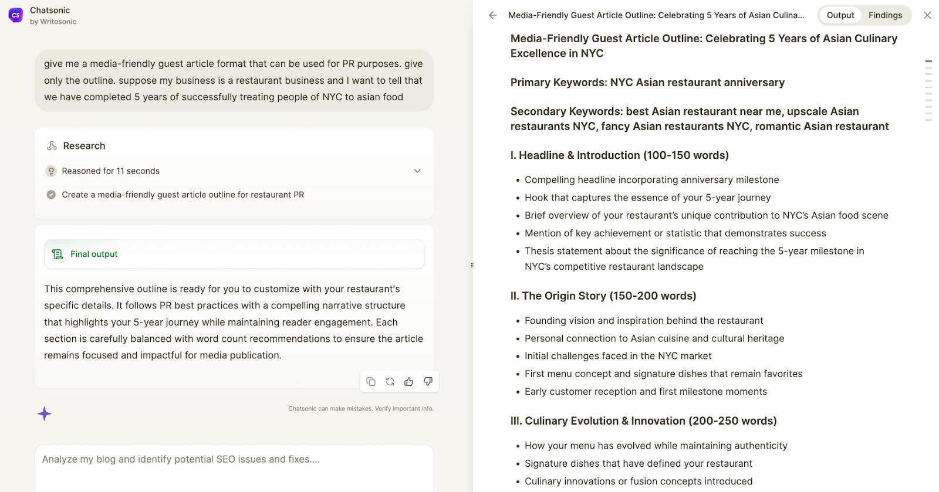Image resolution: width=939 pixels, height=492 pixels.
Task: Click the Media-Friendly Guest Article Outline document title
Action: point(704,46)
